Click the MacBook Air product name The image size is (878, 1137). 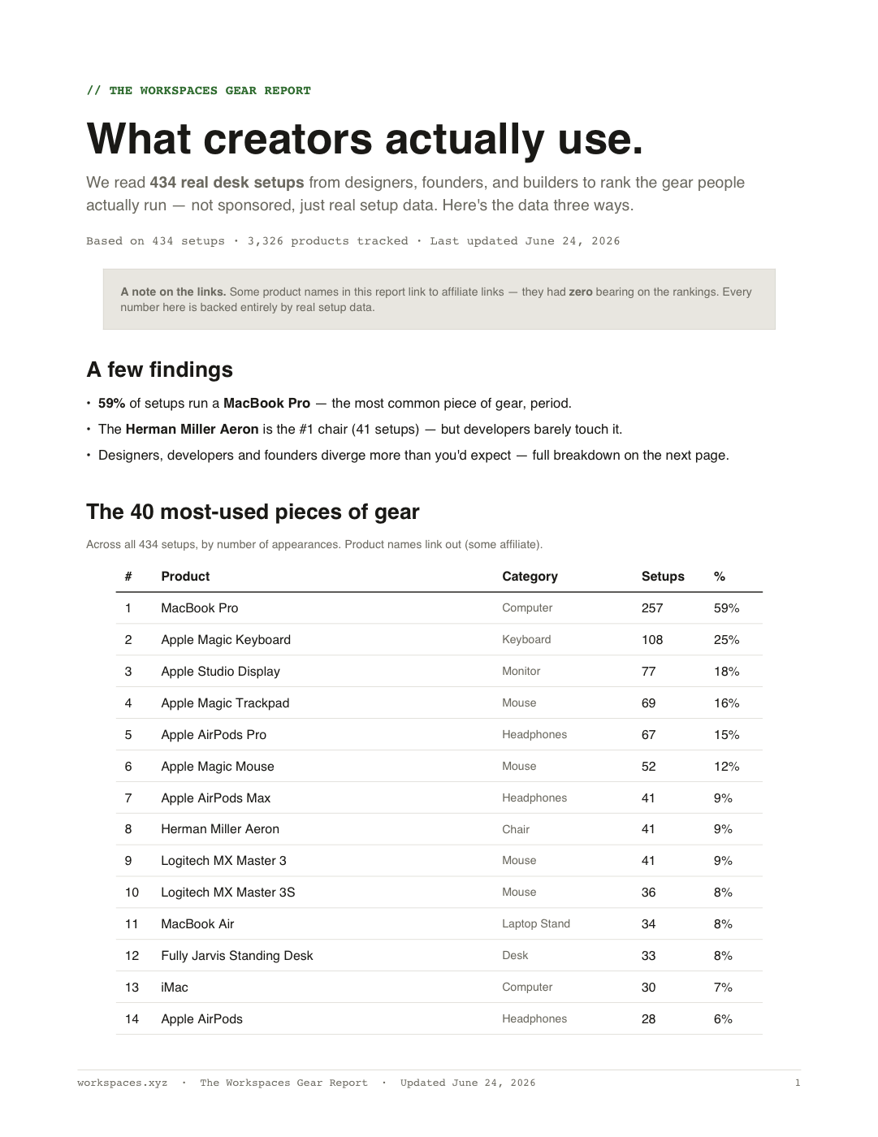pos(197,923)
